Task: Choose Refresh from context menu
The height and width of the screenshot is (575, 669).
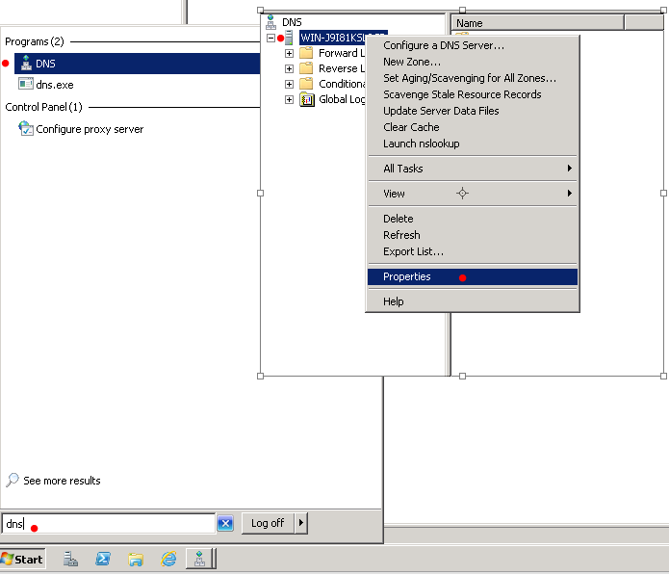Action: pyautogui.click(x=473, y=235)
